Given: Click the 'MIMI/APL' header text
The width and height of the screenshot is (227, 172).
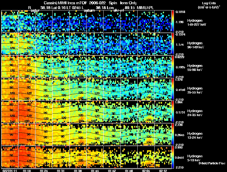Looking at the screenshot, I should [x=145, y=8].
